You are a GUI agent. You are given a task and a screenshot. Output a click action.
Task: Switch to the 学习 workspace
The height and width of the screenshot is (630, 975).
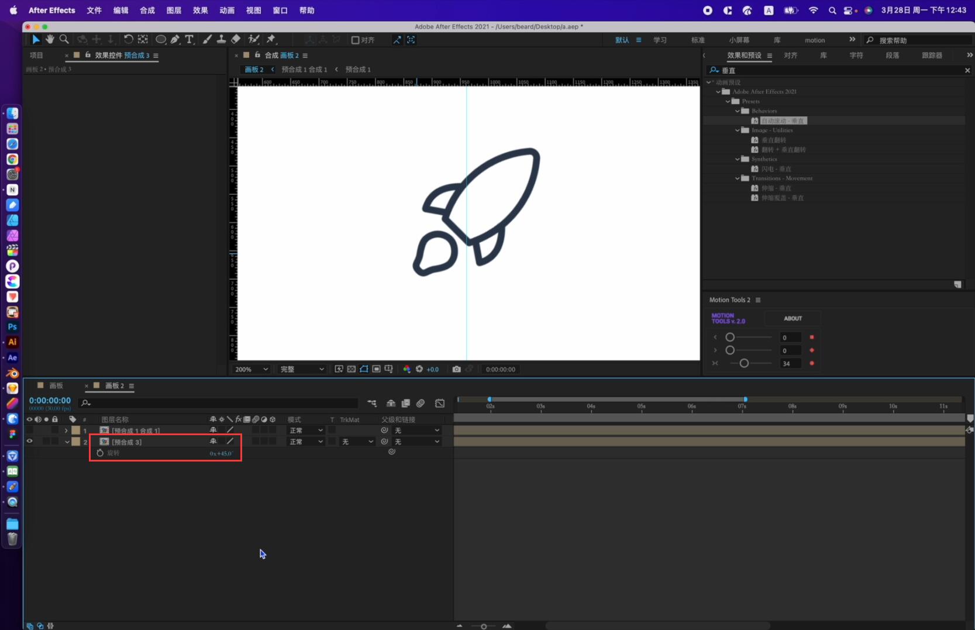(660, 40)
